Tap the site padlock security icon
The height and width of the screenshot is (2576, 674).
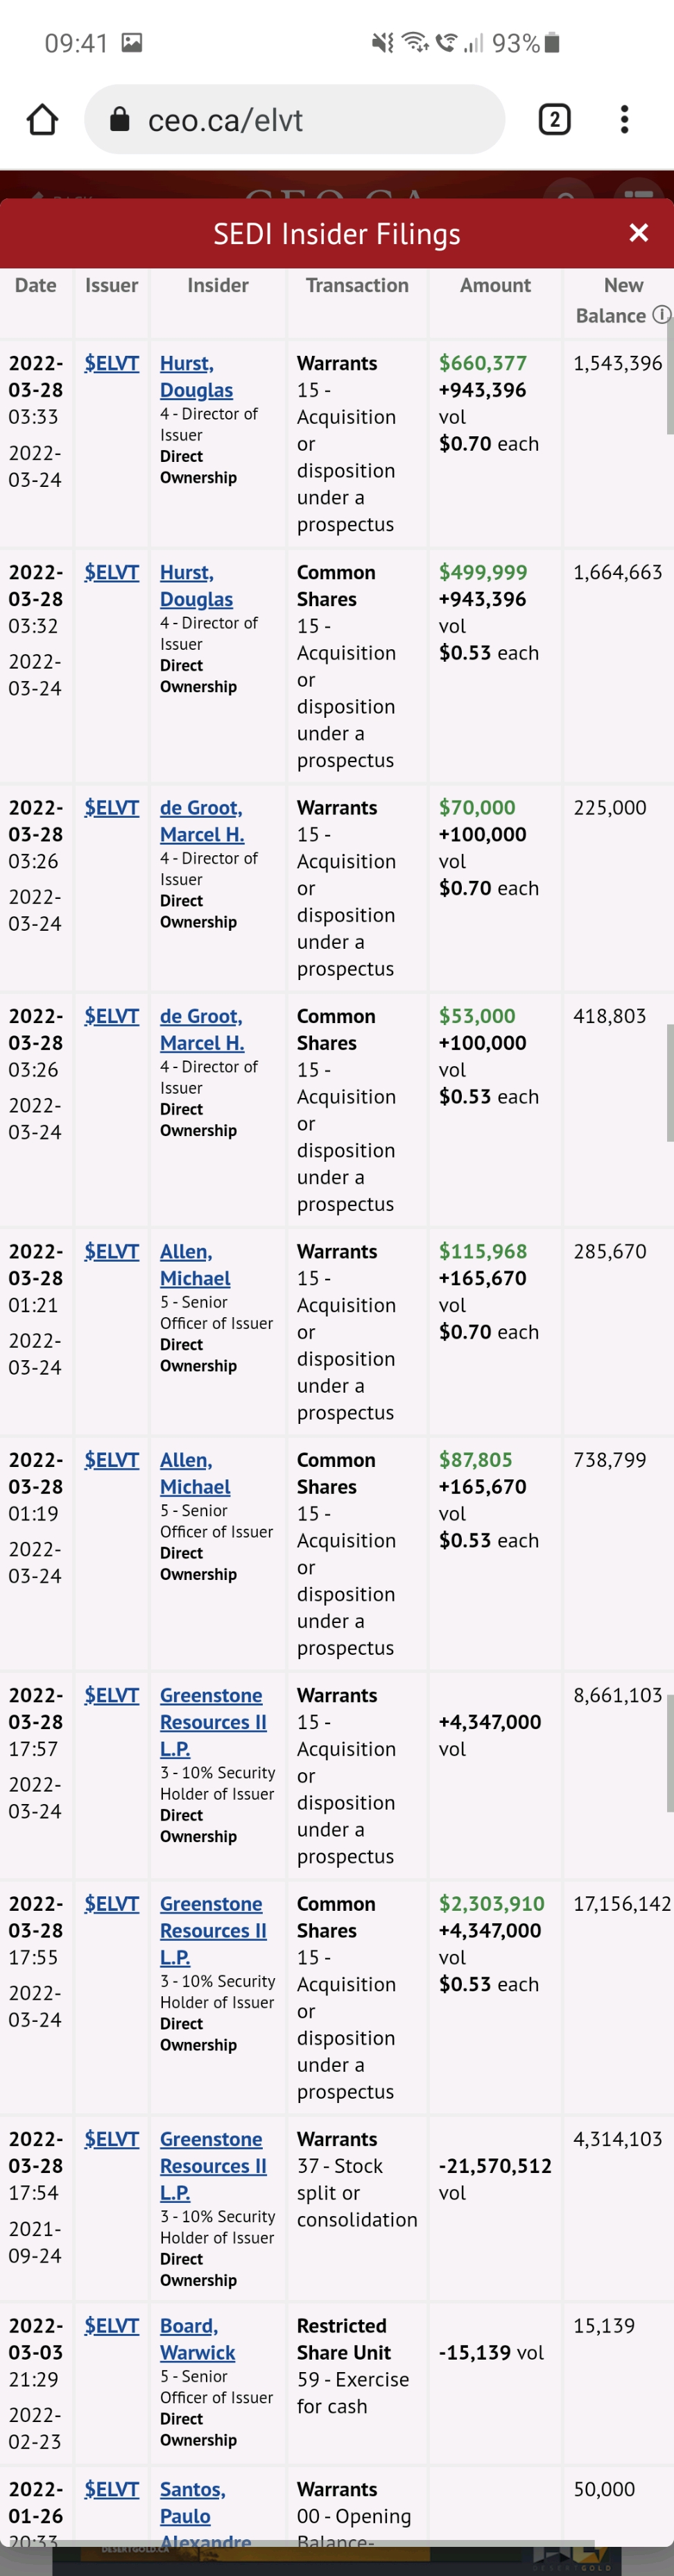tap(119, 120)
